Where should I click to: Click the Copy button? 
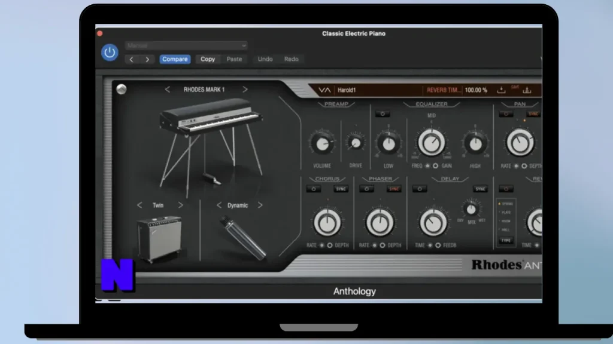point(208,59)
